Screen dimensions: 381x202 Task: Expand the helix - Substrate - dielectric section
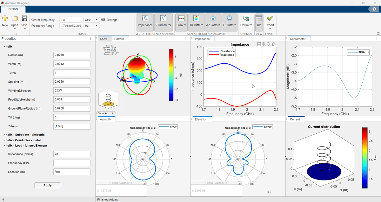coord(4,135)
